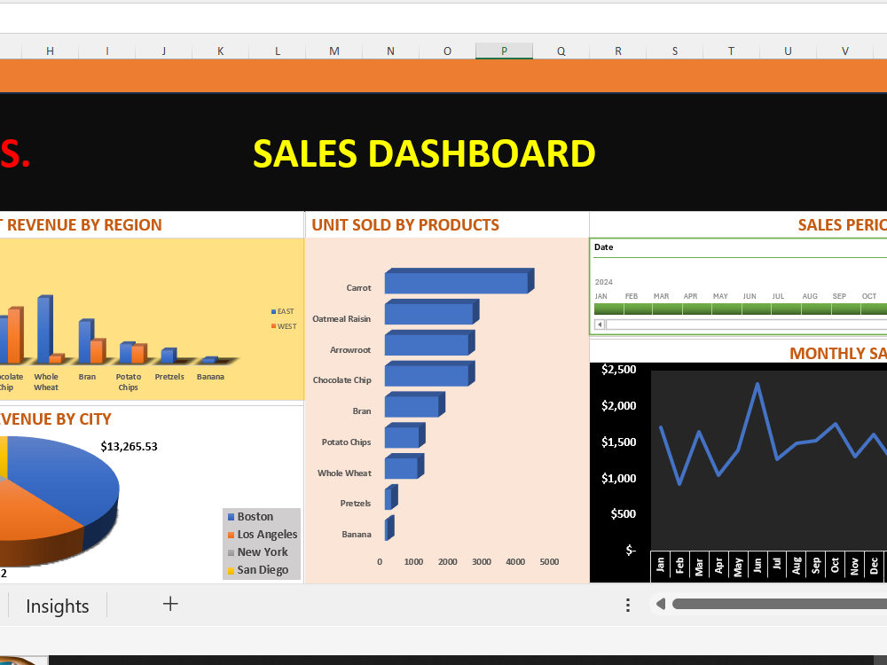
Task: Click the Date slicer header label
Action: tap(603, 247)
